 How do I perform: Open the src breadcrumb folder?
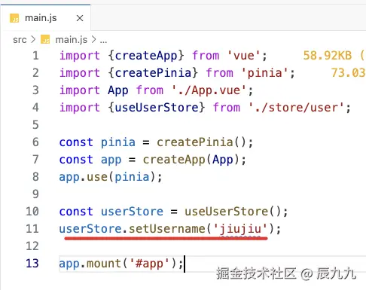[20, 40]
